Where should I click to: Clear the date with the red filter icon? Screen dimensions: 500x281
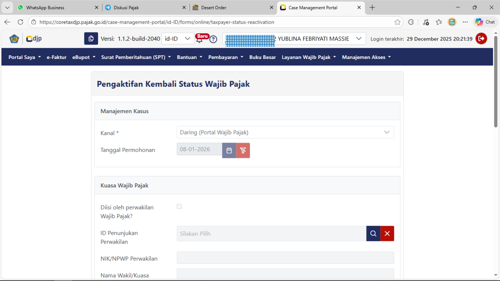click(x=243, y=150)
